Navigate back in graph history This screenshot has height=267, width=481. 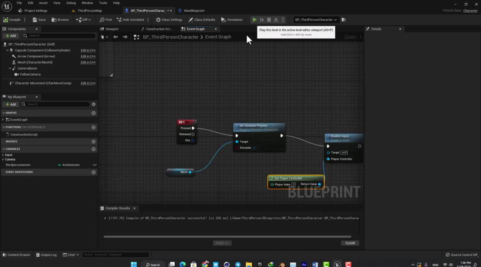click(116, 37)
